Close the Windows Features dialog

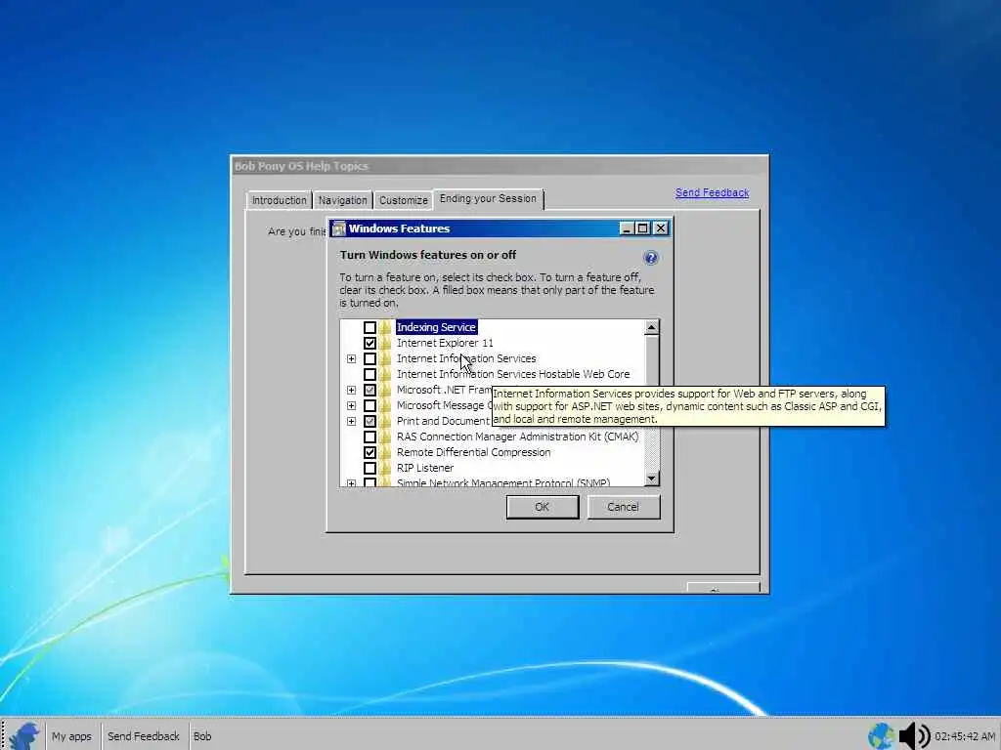tap(661, 229)
